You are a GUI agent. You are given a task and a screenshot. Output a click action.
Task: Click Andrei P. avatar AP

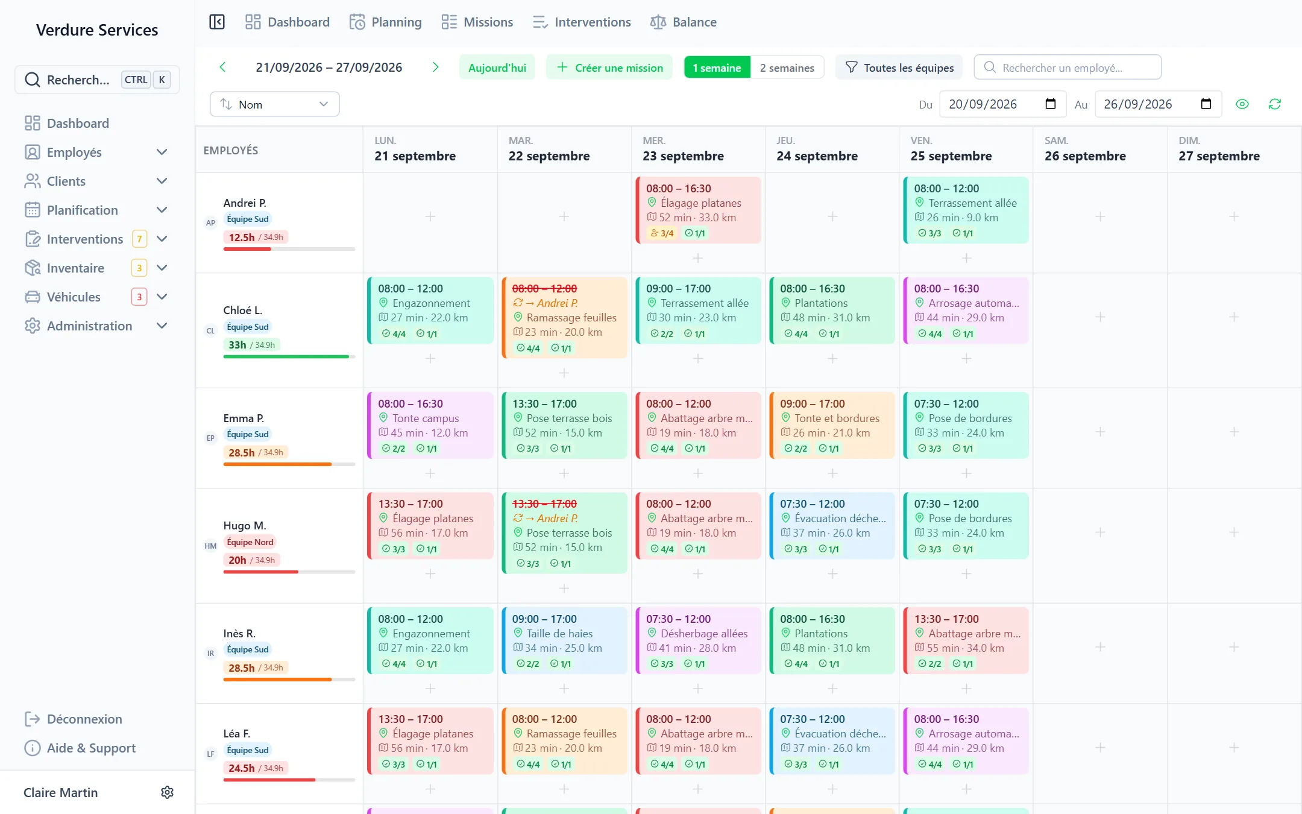tap(210, 222)
